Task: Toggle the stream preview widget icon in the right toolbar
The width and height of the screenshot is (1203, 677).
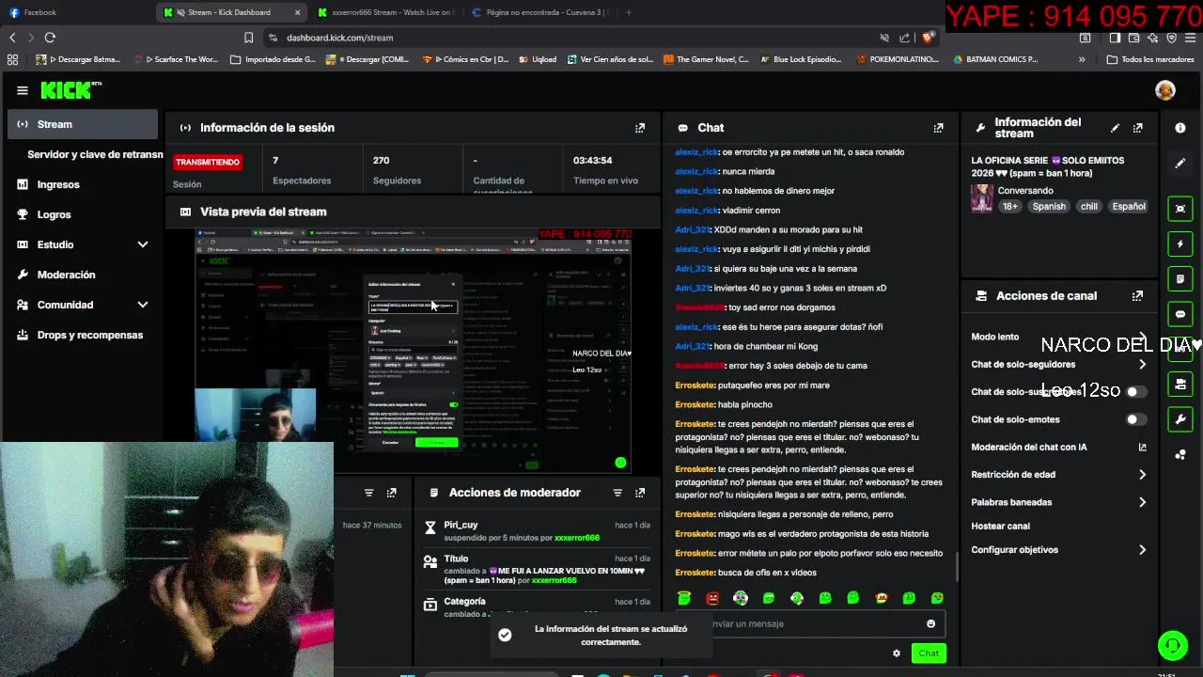Action: pyautogui.click(x=1180, y=209)
